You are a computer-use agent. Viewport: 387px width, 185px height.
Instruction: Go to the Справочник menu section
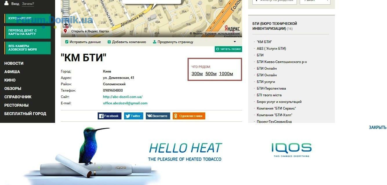18,97
